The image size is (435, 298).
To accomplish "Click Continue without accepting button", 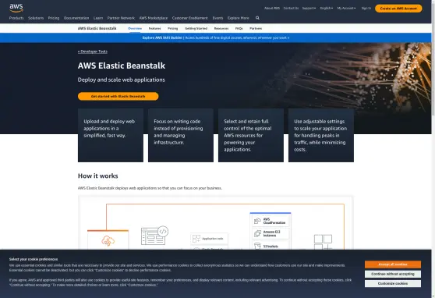I will [393, 274].
